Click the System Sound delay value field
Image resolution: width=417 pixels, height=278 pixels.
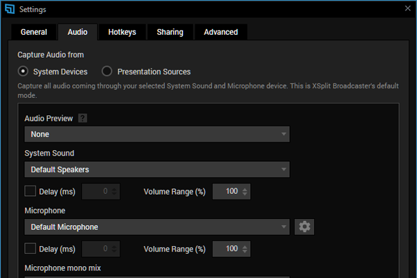pyautogui.click(x=97, y=191)
